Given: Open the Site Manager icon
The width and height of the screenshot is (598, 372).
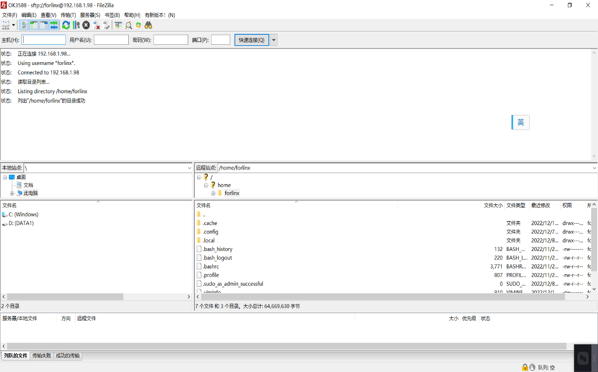Looking at the screenshot, I should pyautogui.click(x=6, y=25).
